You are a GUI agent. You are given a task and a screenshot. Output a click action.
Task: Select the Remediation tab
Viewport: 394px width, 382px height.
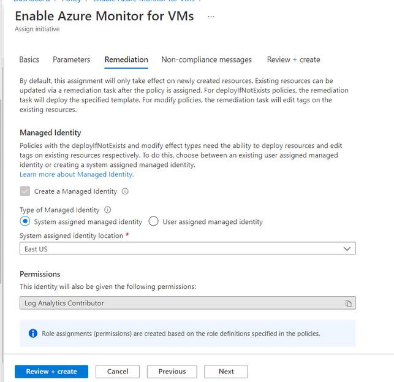[126, 59]
